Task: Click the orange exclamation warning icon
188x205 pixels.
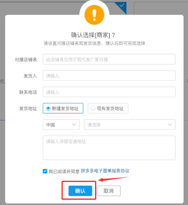Action: tap(94, 15)
